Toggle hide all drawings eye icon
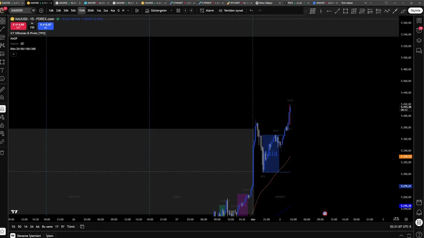The height and width of the screenshot is (238, 424). click(x=2, y=134)
